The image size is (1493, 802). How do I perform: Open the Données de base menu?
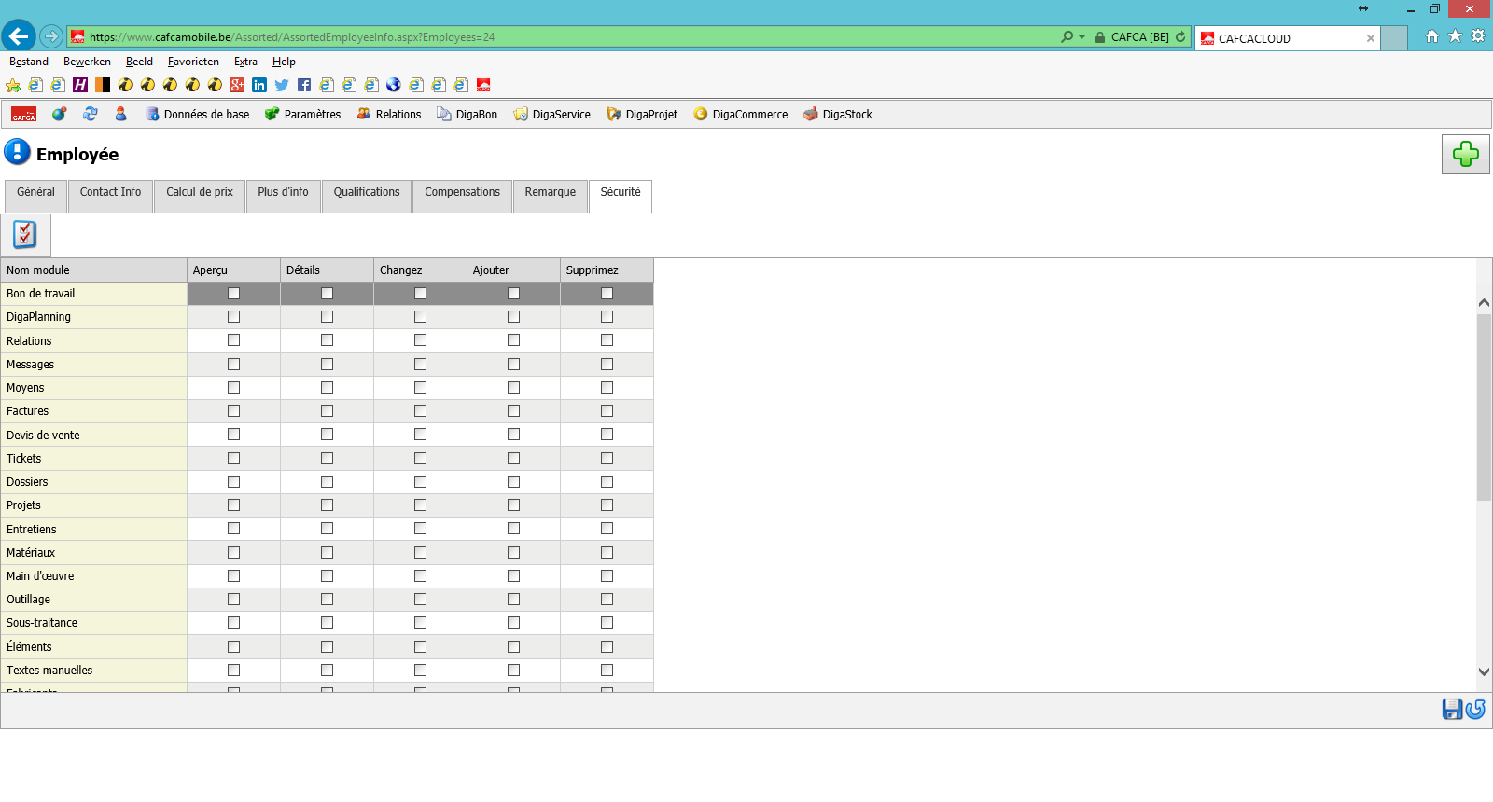[x=197, y=114]
